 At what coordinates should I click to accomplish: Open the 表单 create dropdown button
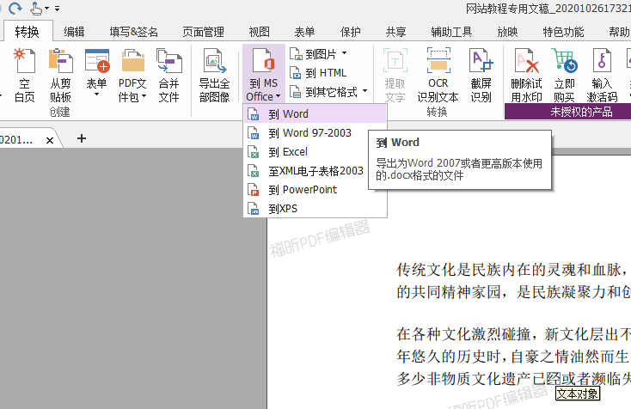(96, 73)
